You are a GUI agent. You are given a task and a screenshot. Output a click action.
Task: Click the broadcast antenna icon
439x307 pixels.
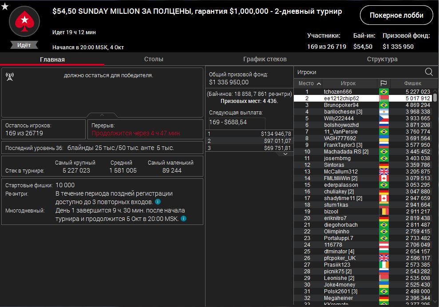point(10,76)
